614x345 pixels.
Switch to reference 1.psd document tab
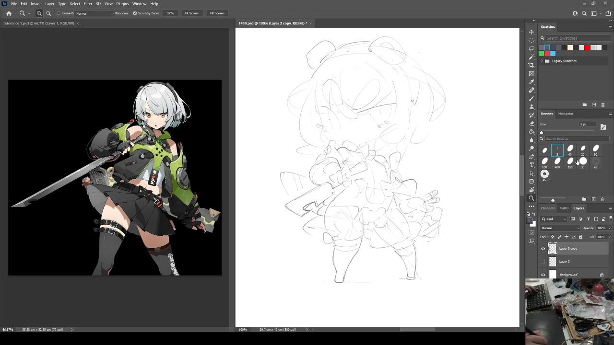pyautogui.click(x=39, y=23)
